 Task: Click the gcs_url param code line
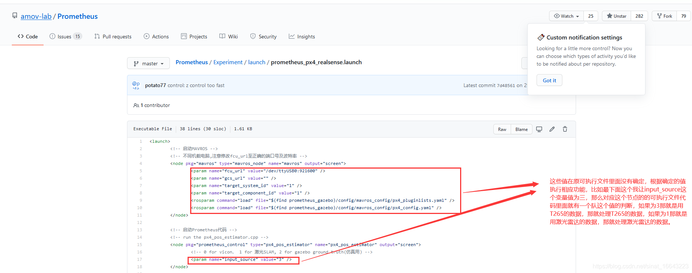(233, 178)
